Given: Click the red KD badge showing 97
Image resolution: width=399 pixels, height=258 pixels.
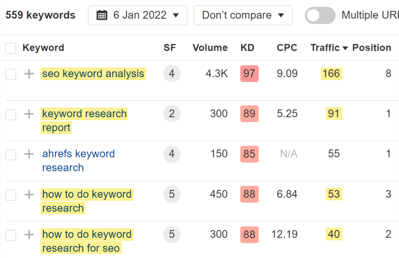Looking at the screenshot, I should (249, 74).
